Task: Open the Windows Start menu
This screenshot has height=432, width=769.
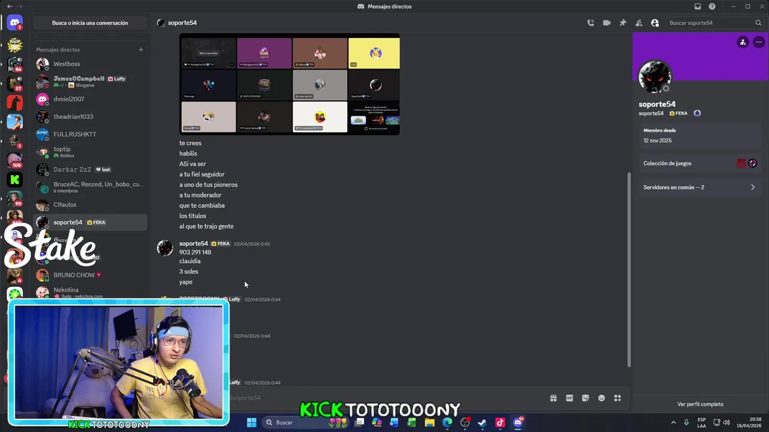Action: click(x=252, y=422)
